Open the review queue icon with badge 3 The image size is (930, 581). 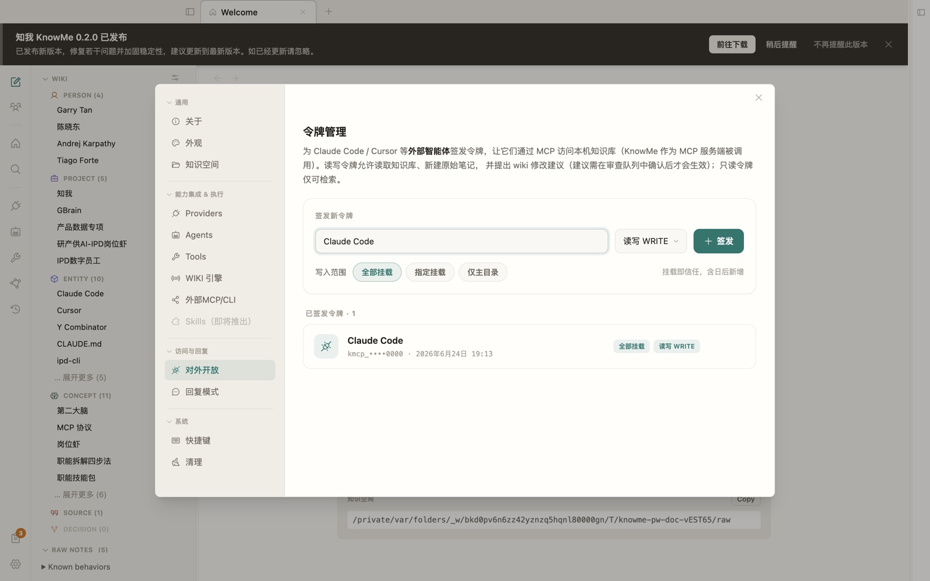(x=16, y=538)
